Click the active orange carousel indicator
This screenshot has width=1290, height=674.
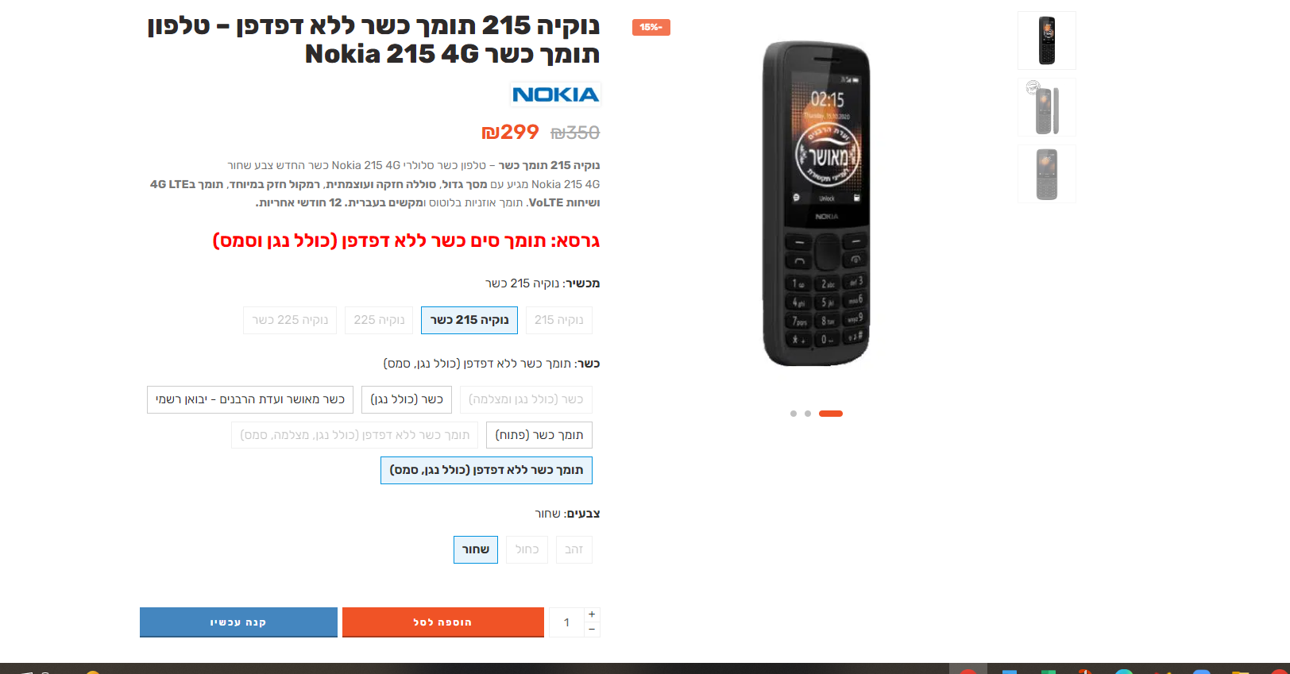tap(831, 414)
